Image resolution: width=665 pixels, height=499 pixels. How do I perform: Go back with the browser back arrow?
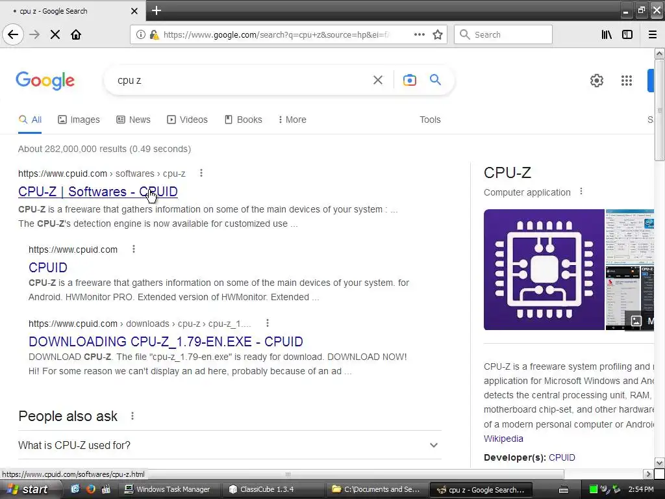coord(13,34)
